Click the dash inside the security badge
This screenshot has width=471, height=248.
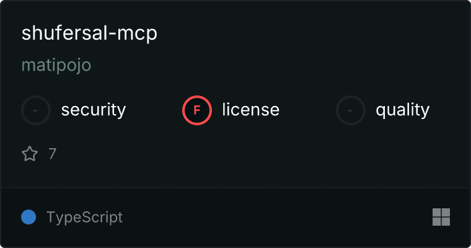pos(35,110)
